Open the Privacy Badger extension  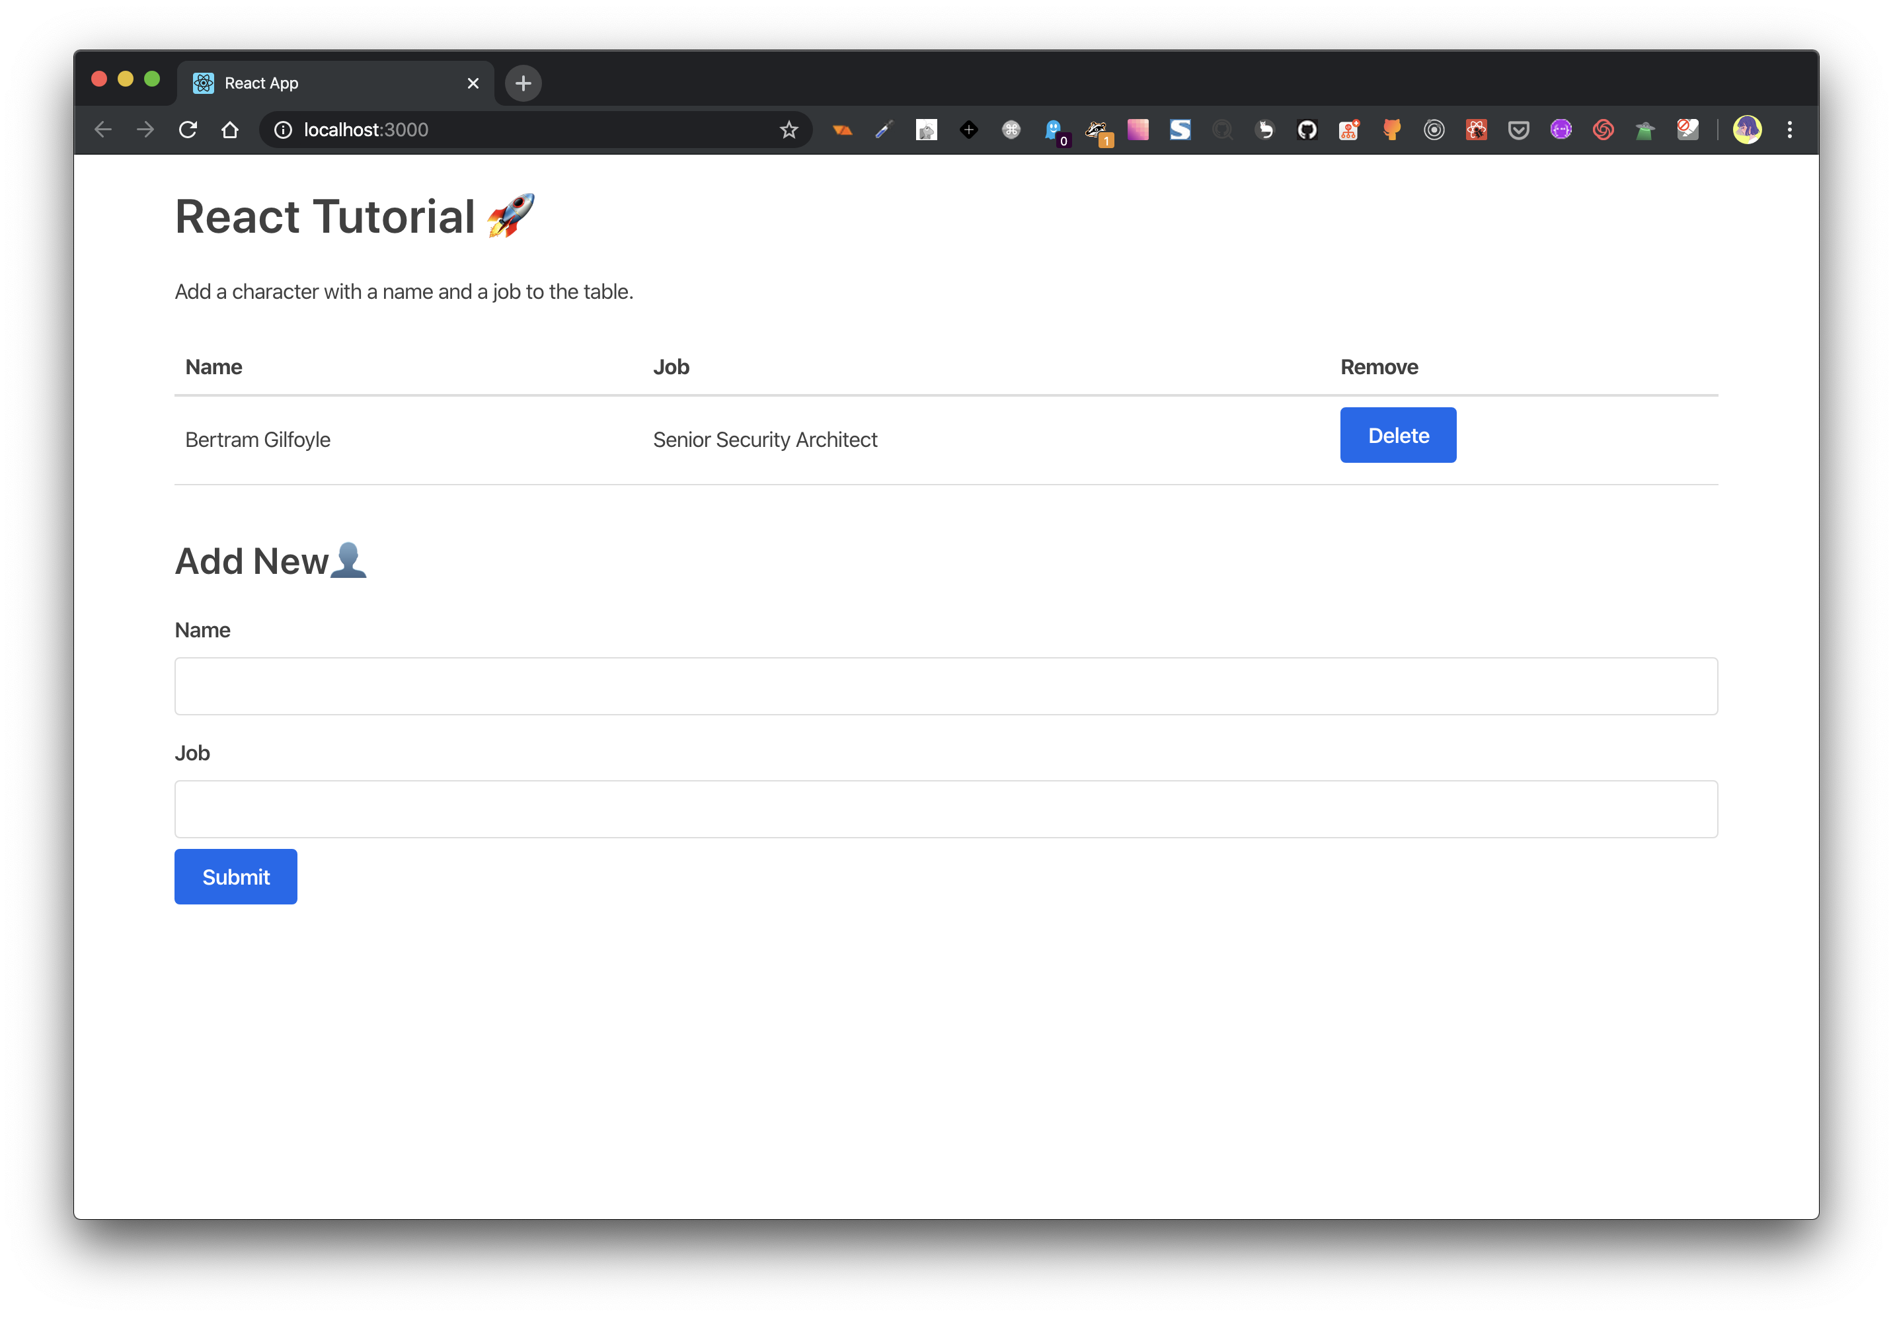point(1096,130)
